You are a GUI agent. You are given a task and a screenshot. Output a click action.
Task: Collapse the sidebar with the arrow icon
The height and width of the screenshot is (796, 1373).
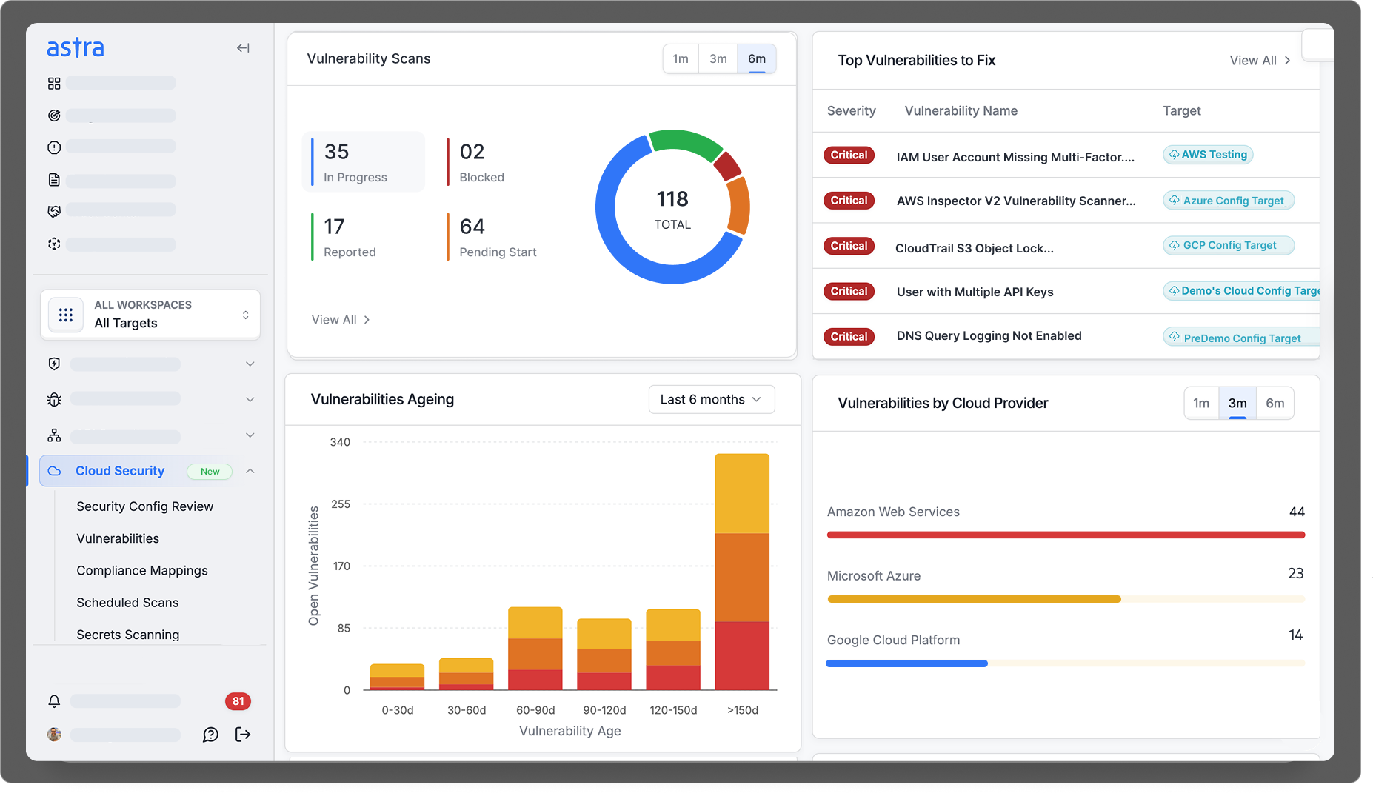[243, 48]
